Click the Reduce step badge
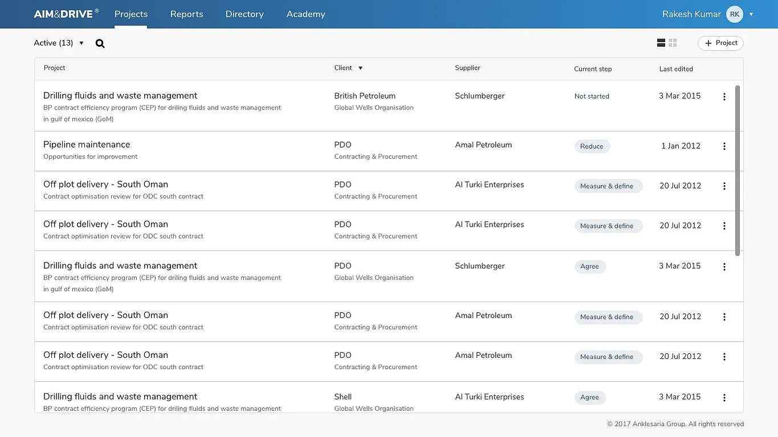The width and height of the screenshot is (778, 437). tap(592, 146)
